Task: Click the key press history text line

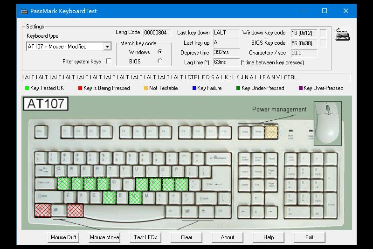Action: pyautogui.click(x=186, y=77)
